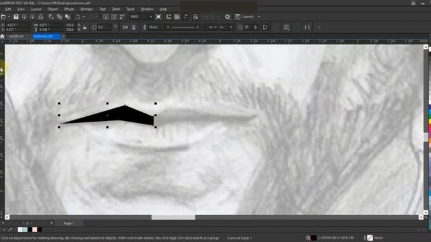
Task: Click the Options gear icon
Action: (x=228, y=17)
